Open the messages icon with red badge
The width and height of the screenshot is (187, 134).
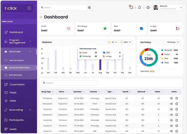[x=131, y=7]
